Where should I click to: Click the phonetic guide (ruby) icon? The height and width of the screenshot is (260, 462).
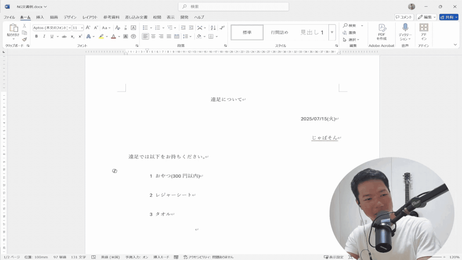pyautogui.click(x=125, y=28)
